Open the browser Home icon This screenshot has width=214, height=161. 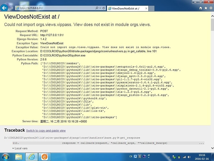201,8
